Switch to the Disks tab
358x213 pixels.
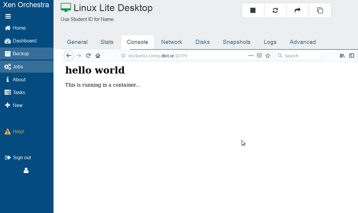[202, 42]
